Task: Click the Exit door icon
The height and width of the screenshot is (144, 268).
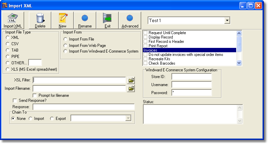Action: tap(107, 18)
